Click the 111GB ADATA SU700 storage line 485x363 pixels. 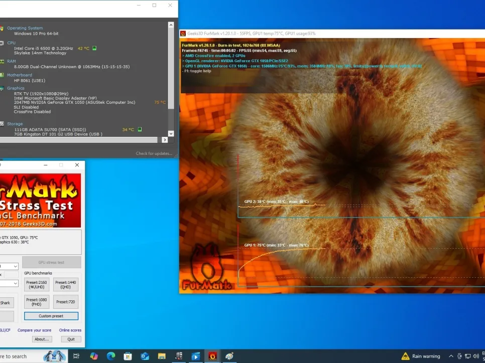click(x=50, y=129)
